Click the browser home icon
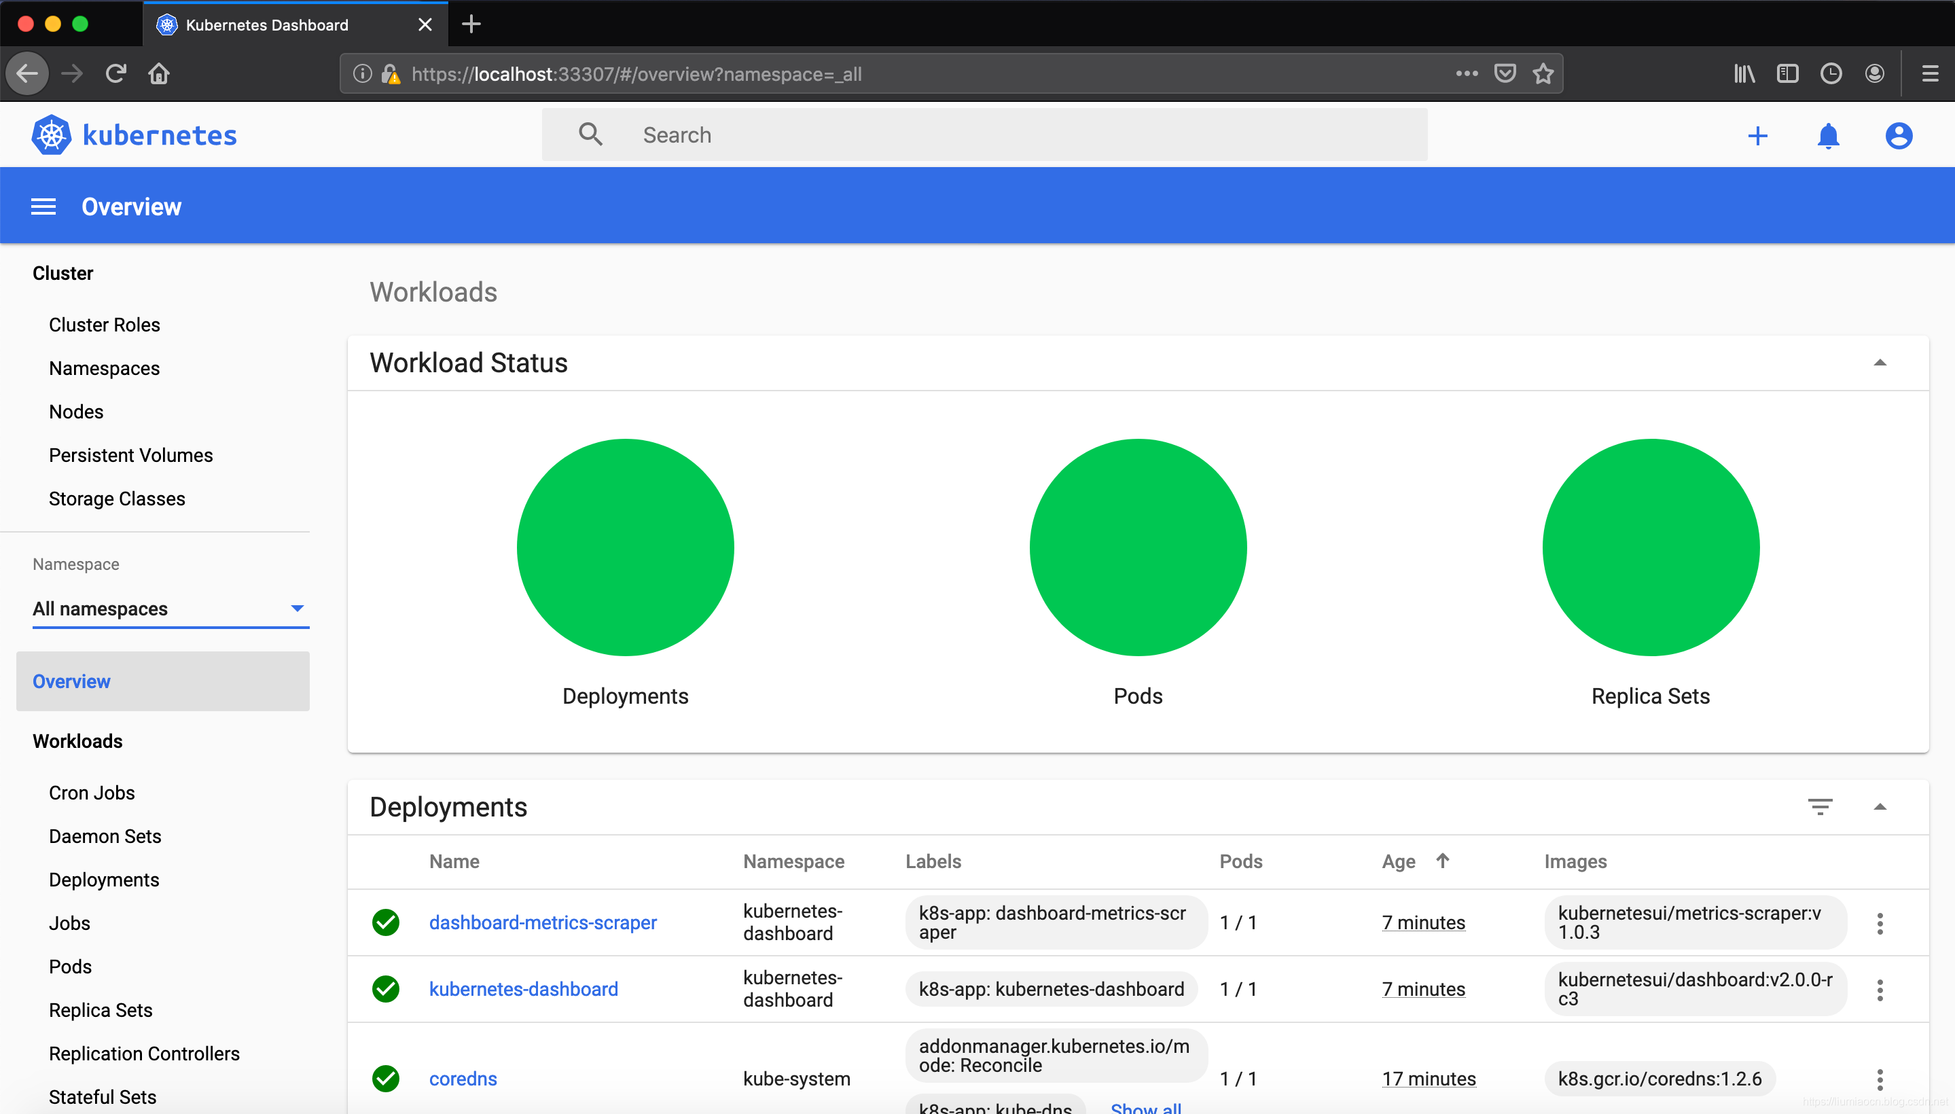Viewport: 1955px width, 1114px height. pyautogui.click(x=159, y=73)
